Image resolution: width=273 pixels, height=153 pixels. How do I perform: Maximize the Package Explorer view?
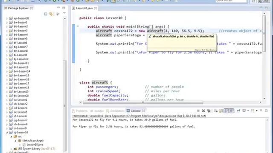pos(64,8)
